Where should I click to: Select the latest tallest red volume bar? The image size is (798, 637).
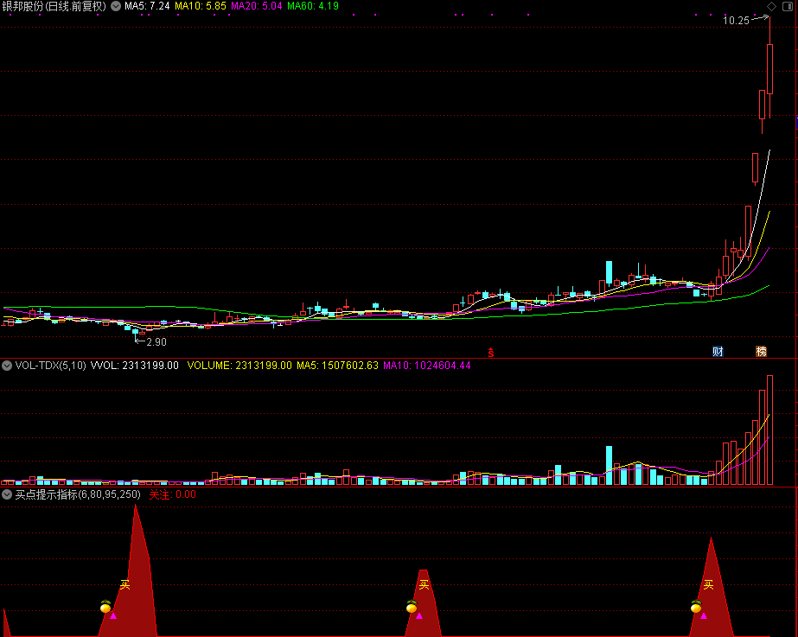(770, 430)
